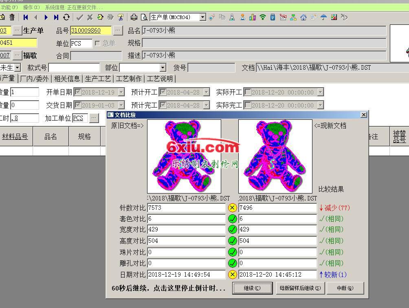Click the refresh icon in toolbar
The image size is (409, 308).
click(x=66, y=17)
